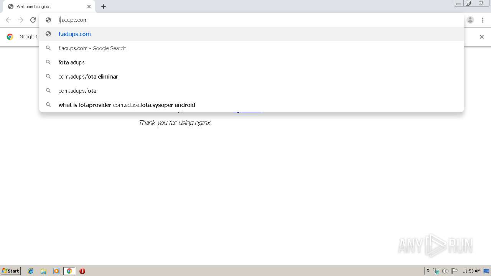Launch Internet Explorer from taskbar
Screen dimensions: 491x276
31,271
